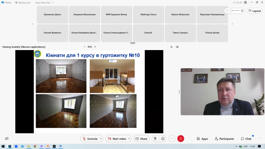Click the shared screen view icon above content
265x149 pixels.
pyautogui.click(x=177, y=47)
